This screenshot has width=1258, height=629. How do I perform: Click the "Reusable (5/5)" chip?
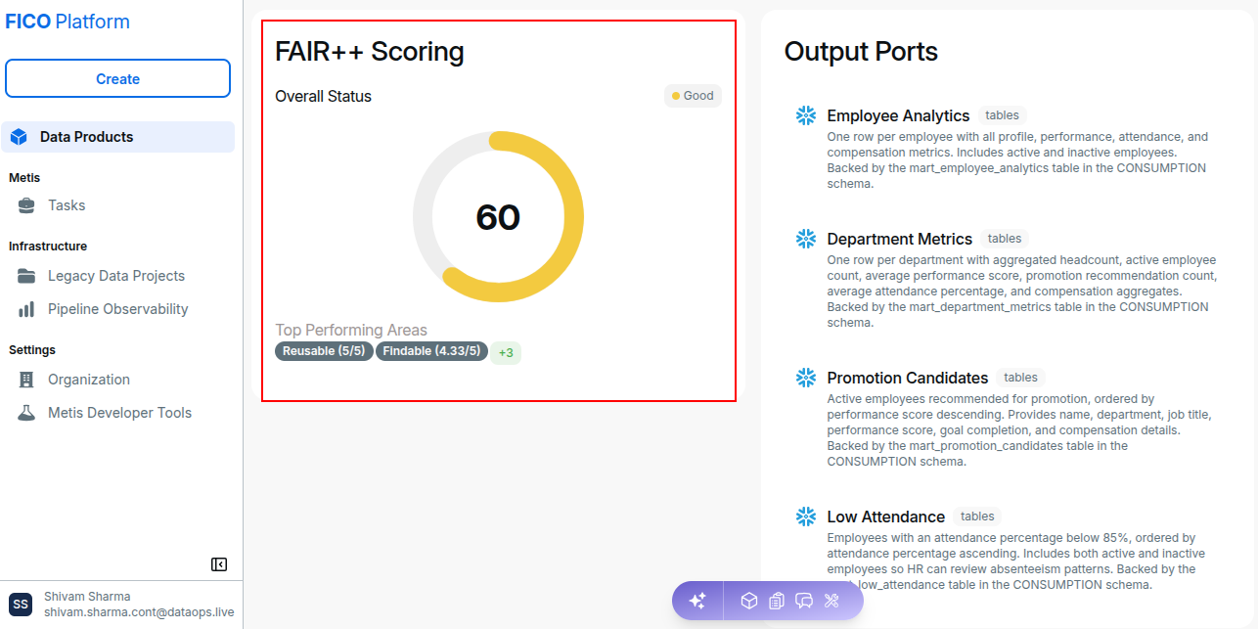point(324,351)
